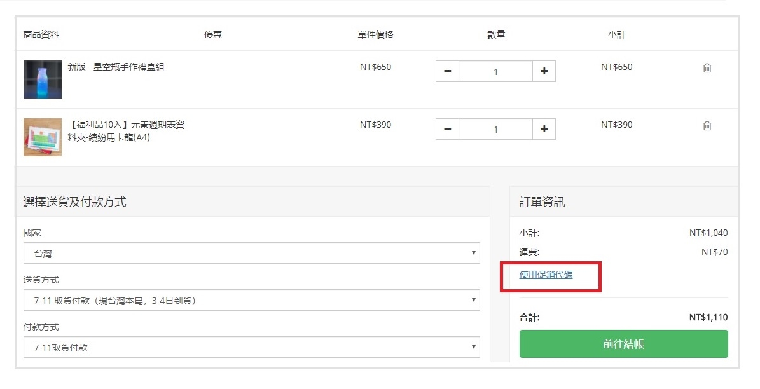Open the 星空瓶 glowing bottle product thumbnail
This screenshot has height=389, width=760.
tap(43, 79)
